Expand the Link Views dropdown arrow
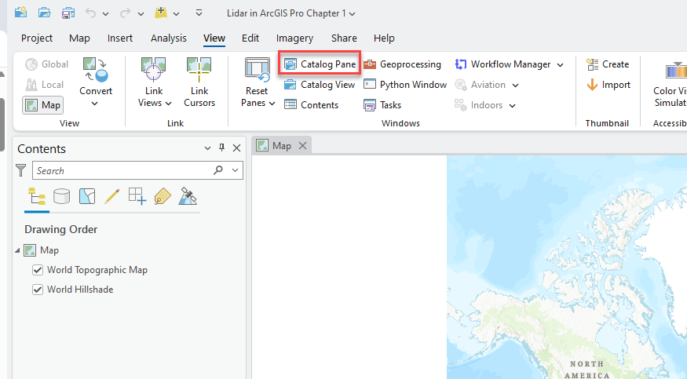687x379 pixels. 168,104
